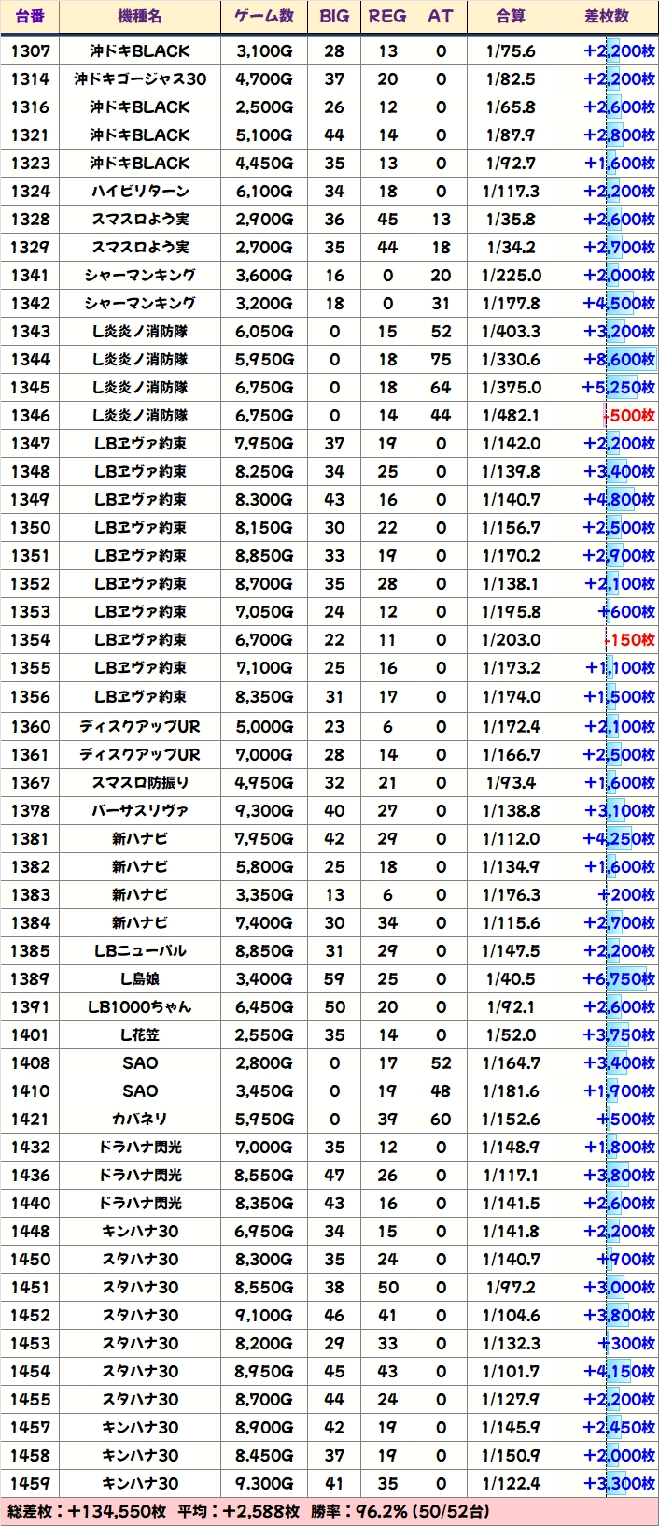
Task: Select the LBニューパル machine name
Action: pyautogui.click(x=140, y=950)
